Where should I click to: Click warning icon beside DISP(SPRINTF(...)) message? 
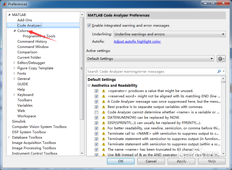click(x=103, y=123)
